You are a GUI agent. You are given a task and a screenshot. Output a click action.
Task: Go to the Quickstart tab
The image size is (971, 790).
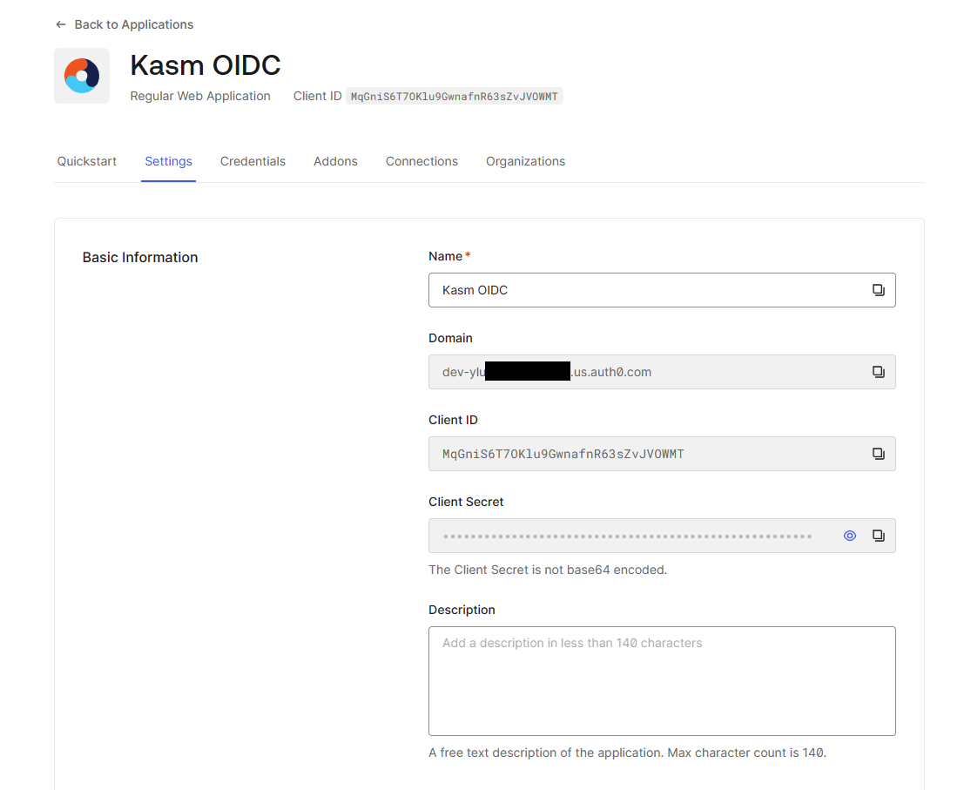tap(86, 161)
